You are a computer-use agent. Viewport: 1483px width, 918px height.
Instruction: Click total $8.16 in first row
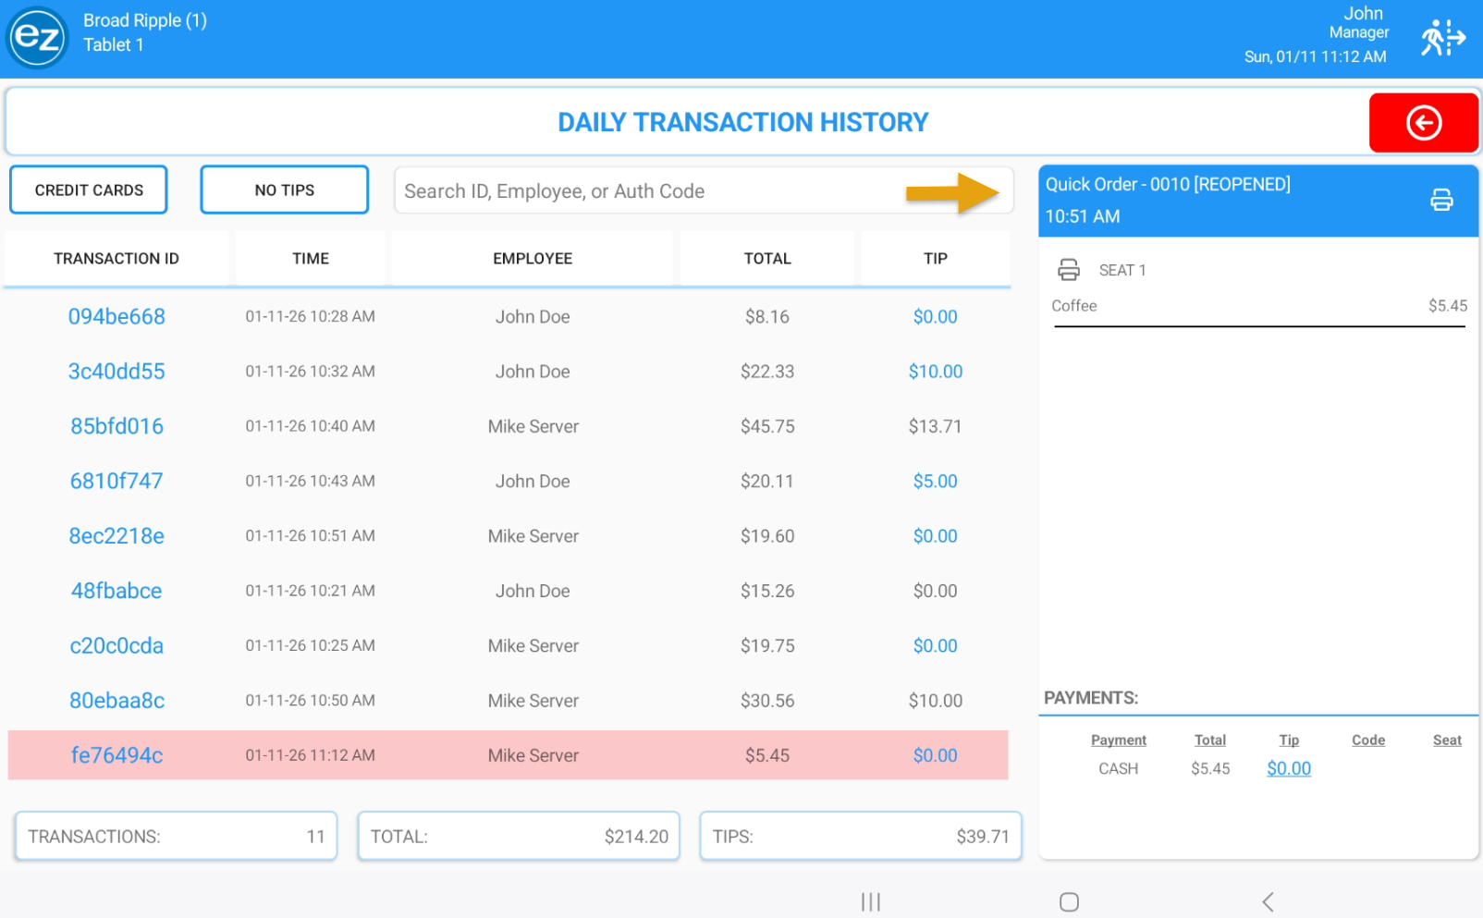767,316
